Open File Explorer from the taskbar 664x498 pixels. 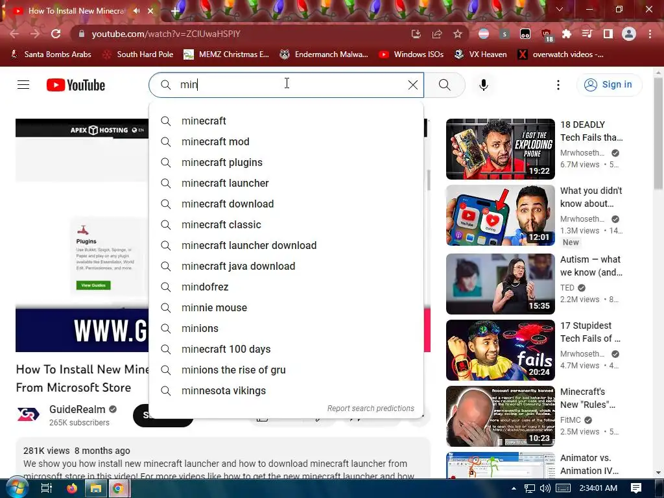tap(96, 488)
